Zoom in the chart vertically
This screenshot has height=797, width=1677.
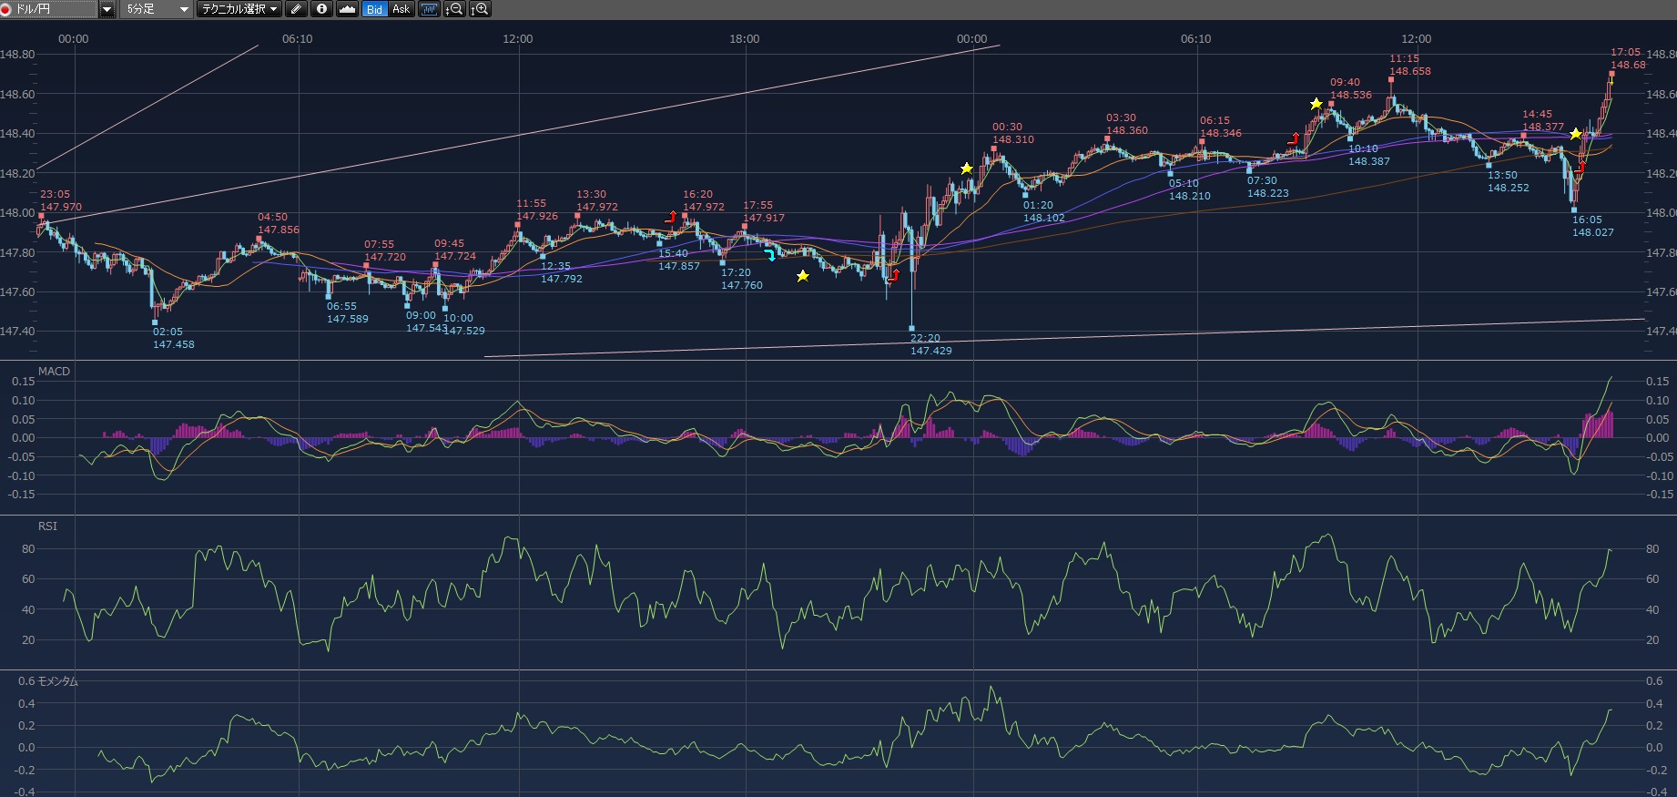479,9
